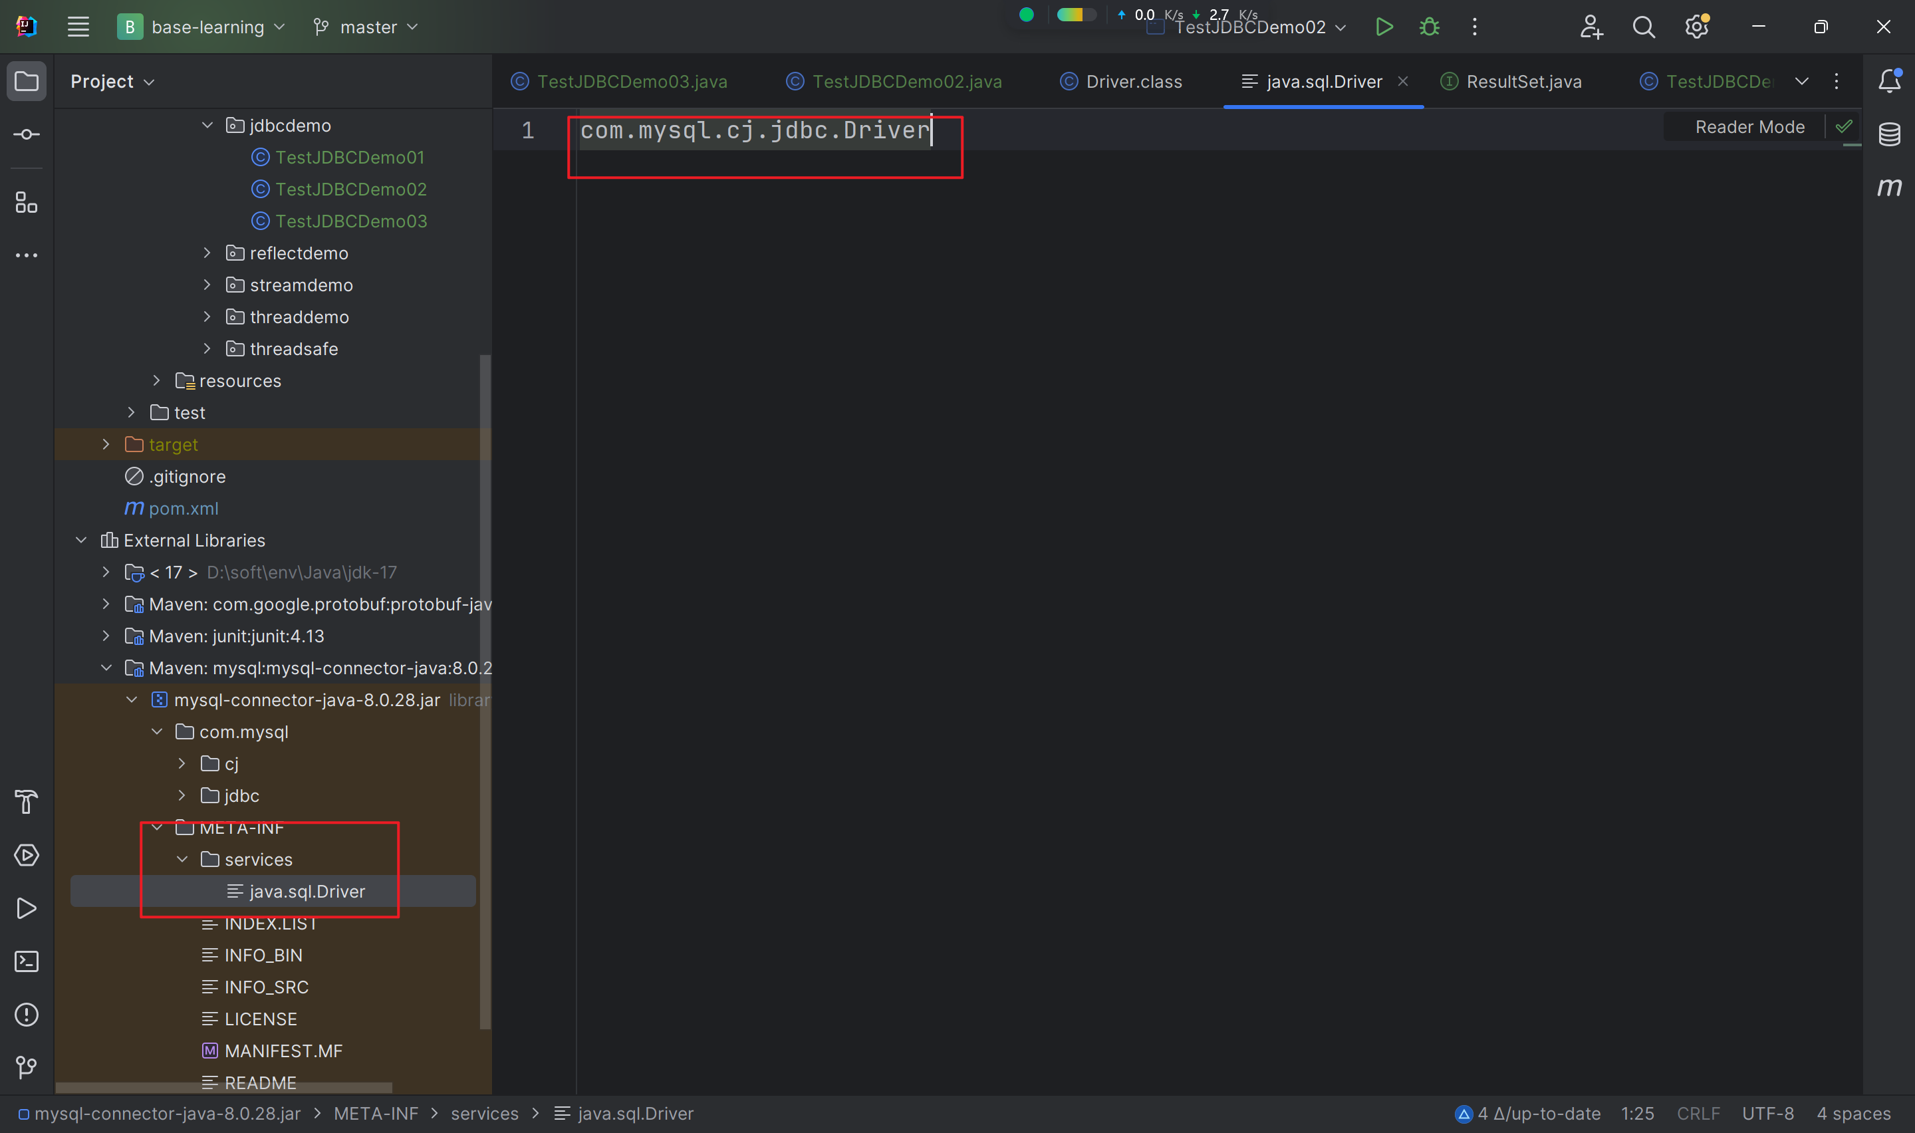Switch to the ResultSet.java tab
Screen dimensions: 1915x1133
point(1523,82)
